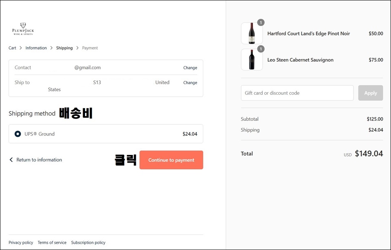391x250 pixels.
Task: Open the Terms of service link
Action: (x=52, y=243)
